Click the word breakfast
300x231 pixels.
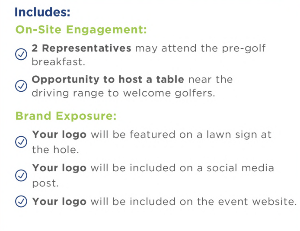(58, 61)
